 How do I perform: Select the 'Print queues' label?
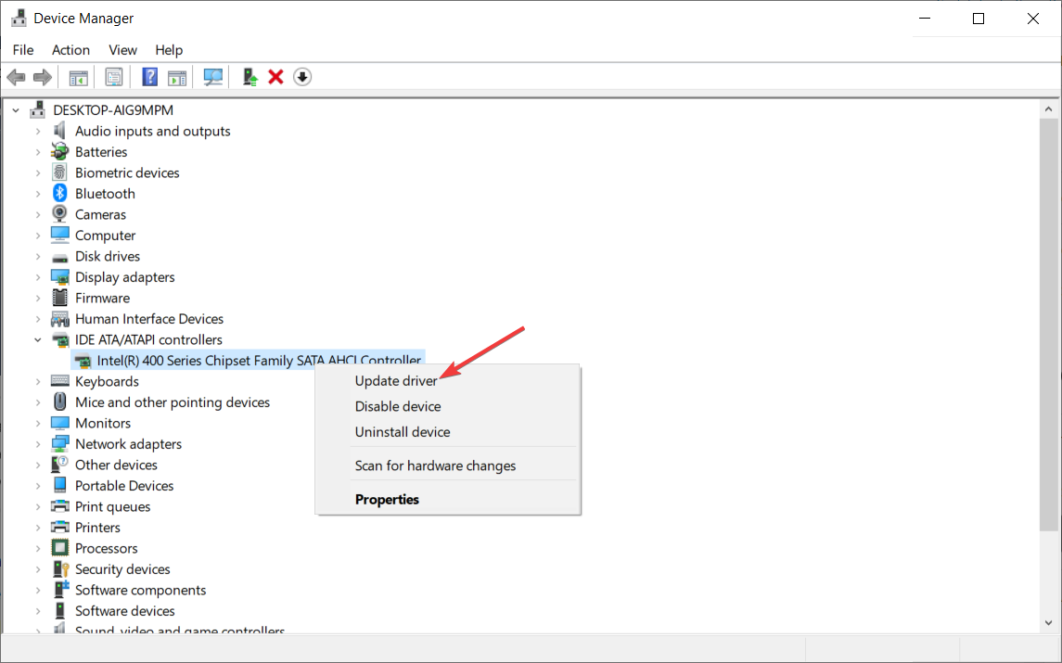click(x=112, y=506)
